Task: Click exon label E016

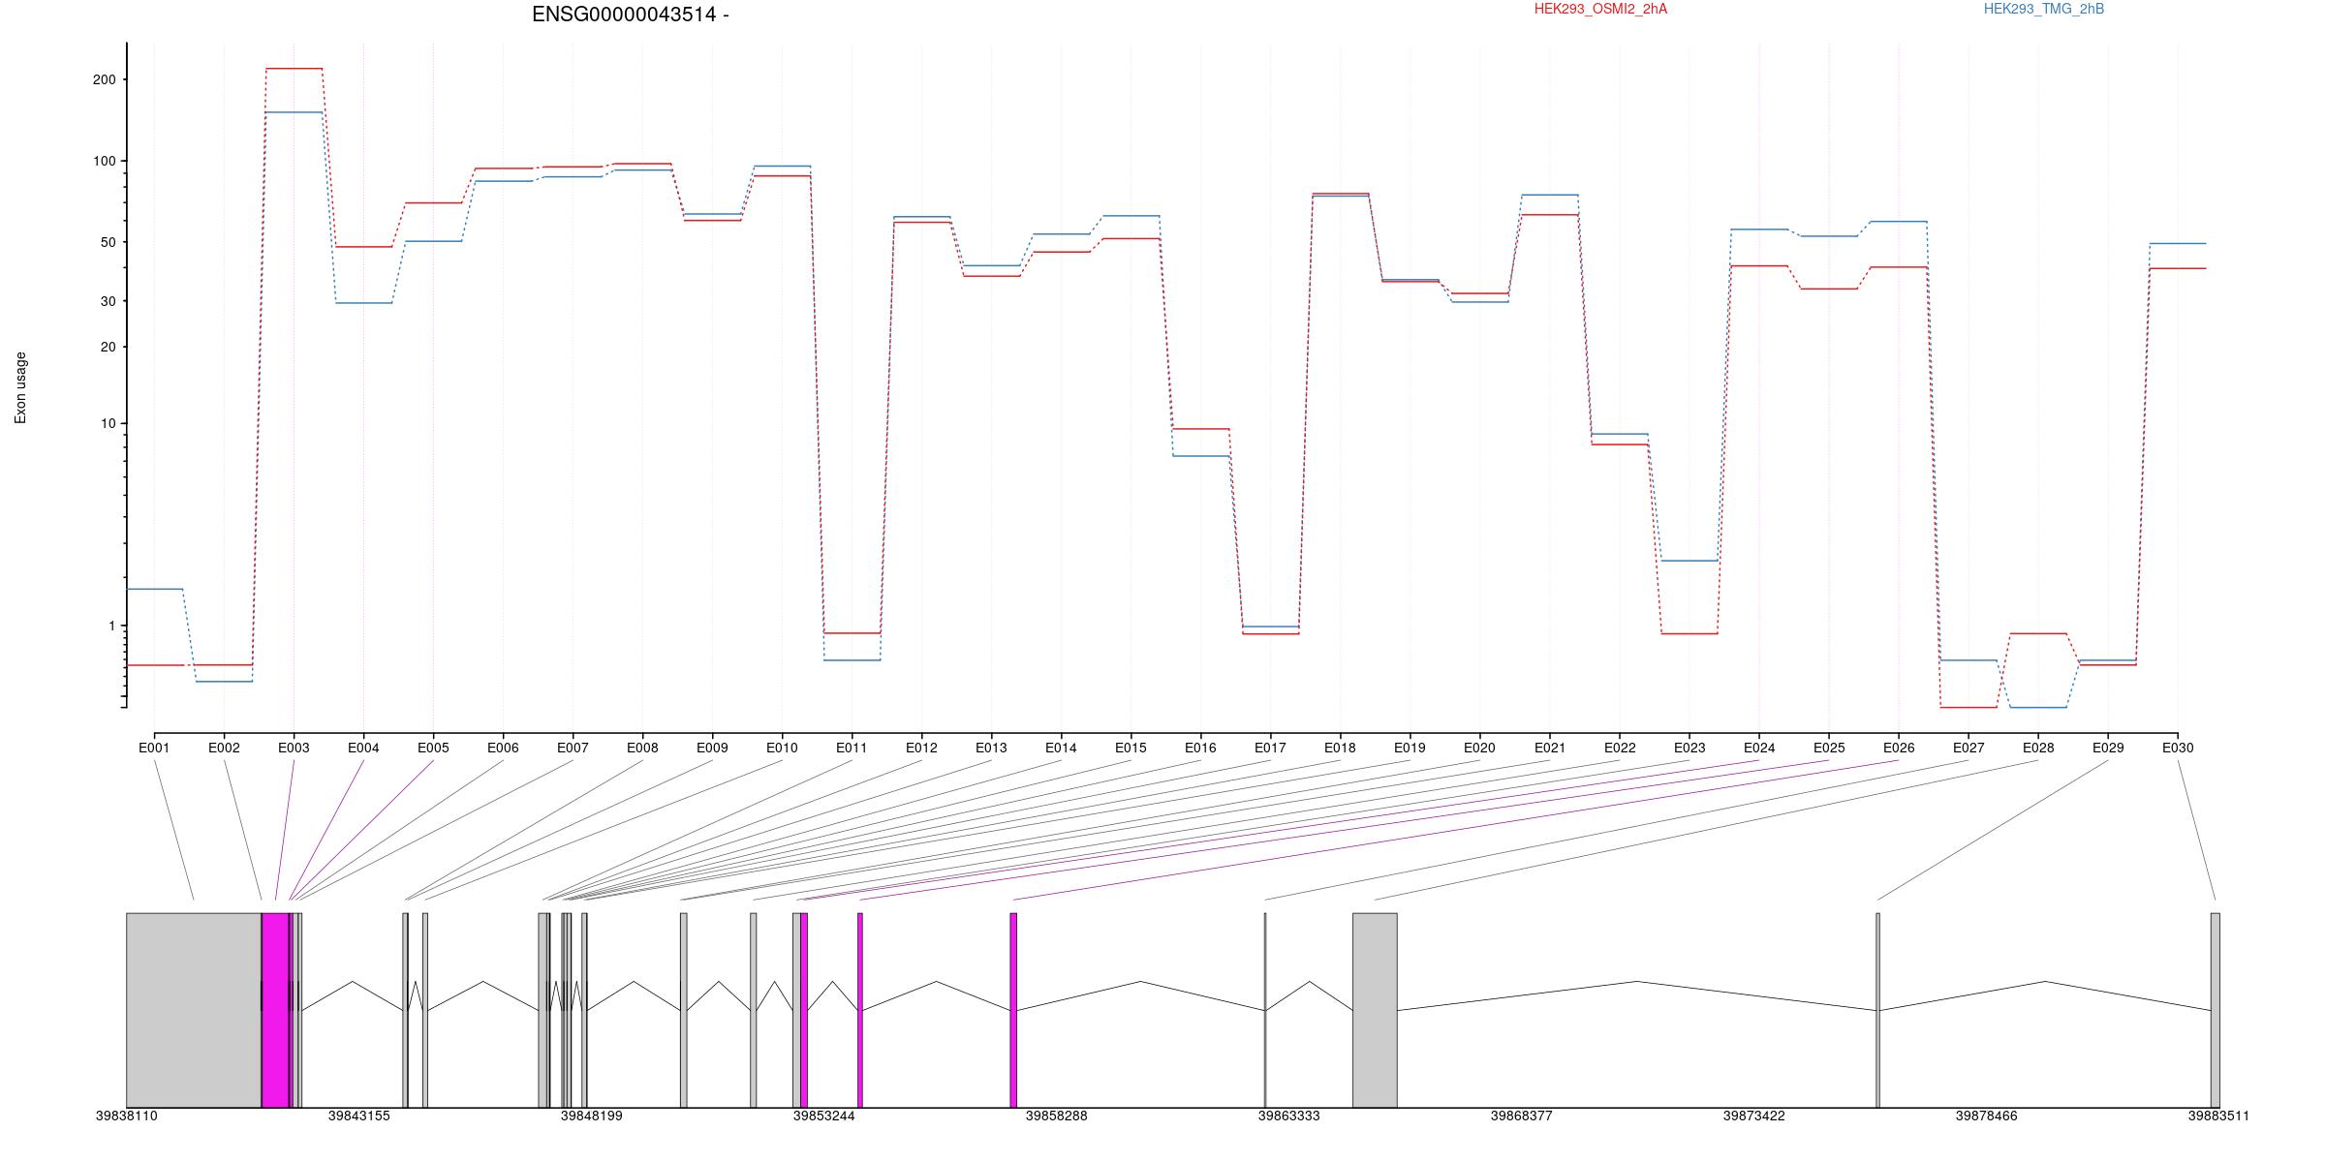Action: [x=1200, y=748]
